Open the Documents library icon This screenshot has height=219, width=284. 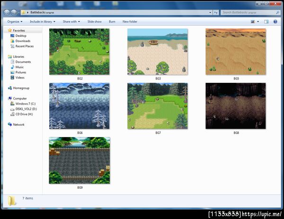pyautogui.click(x=12, y=61)
